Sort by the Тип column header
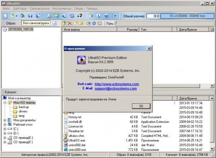This screenshot has height=158, width=216. pyautogui.click(x=156, y=29)
